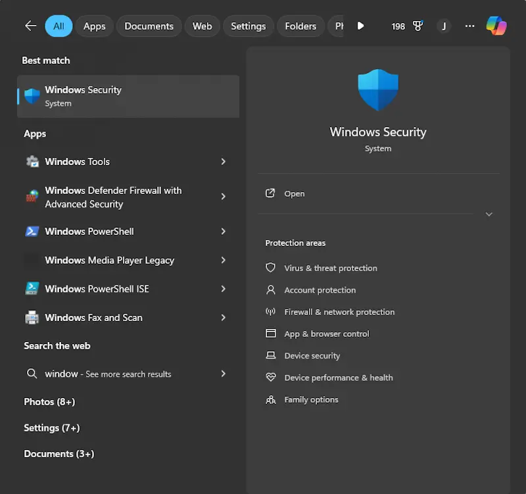Expand Windows Media Player Legacy chevron

(x=224, y=260)
